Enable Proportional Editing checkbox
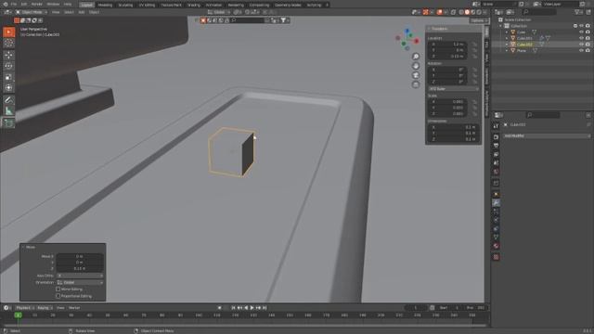The width and height of the screenshot is (594, 334). click(58, 296)
